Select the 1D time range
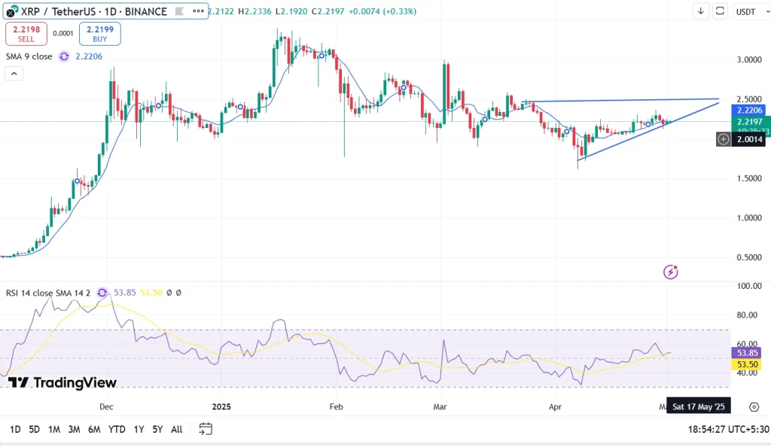771x447 pixels. 15,430
